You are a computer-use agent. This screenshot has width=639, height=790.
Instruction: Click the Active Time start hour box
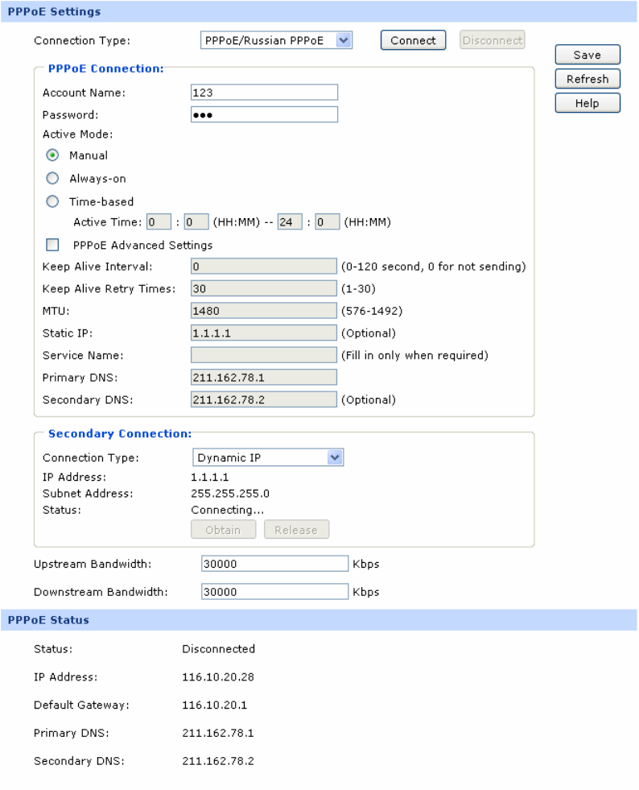[159, 223]
